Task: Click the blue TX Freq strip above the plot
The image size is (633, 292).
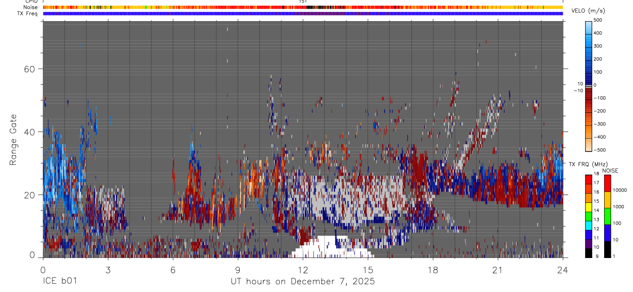Action: tap(303, 13)
